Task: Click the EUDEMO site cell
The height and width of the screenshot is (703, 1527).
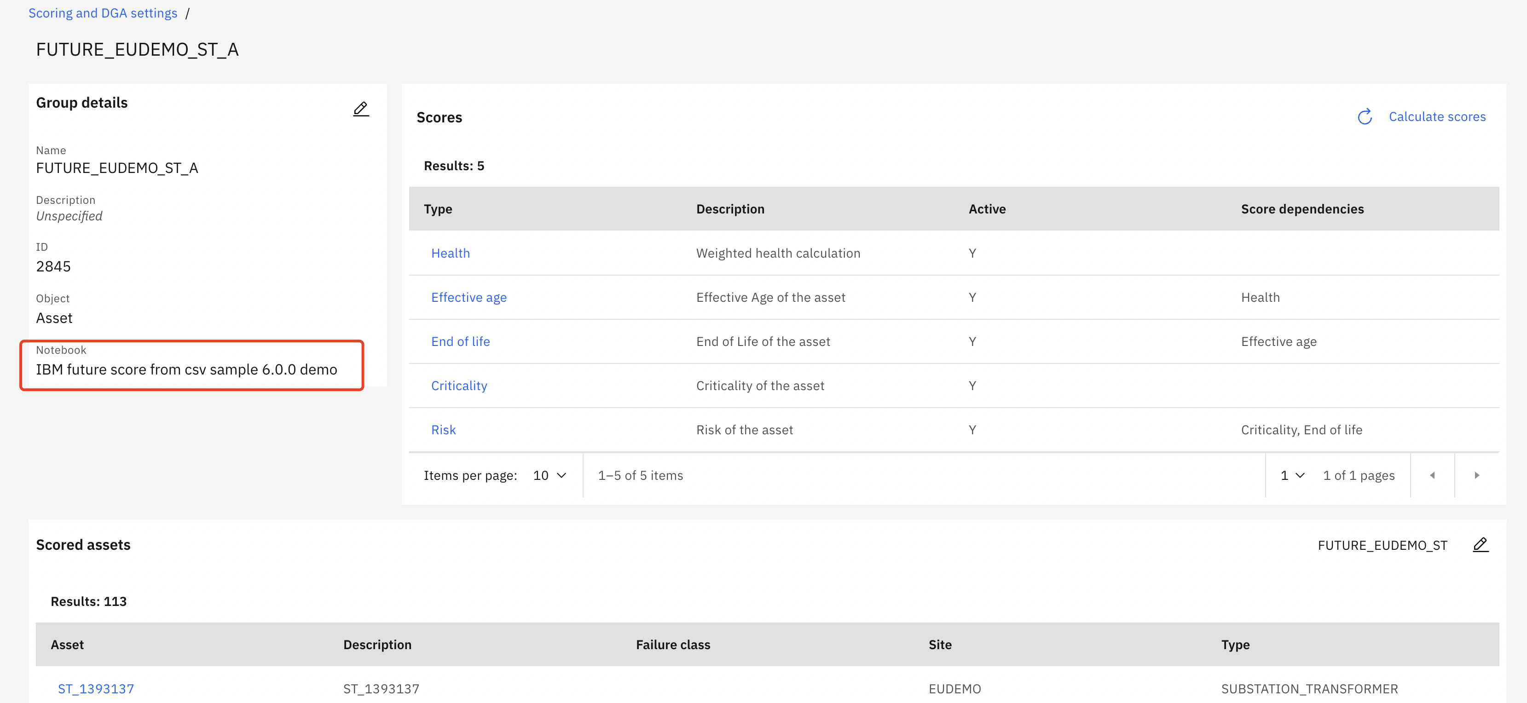Action: [954, 689]
